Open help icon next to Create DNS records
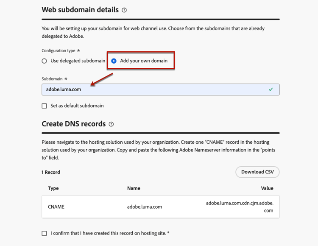This screenshot has width=318, height=246. pos(111,124)
